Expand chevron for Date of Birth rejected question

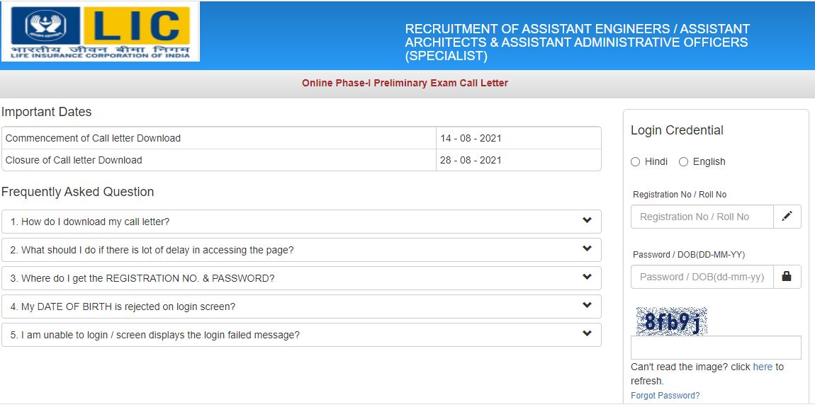pos(587,306)
